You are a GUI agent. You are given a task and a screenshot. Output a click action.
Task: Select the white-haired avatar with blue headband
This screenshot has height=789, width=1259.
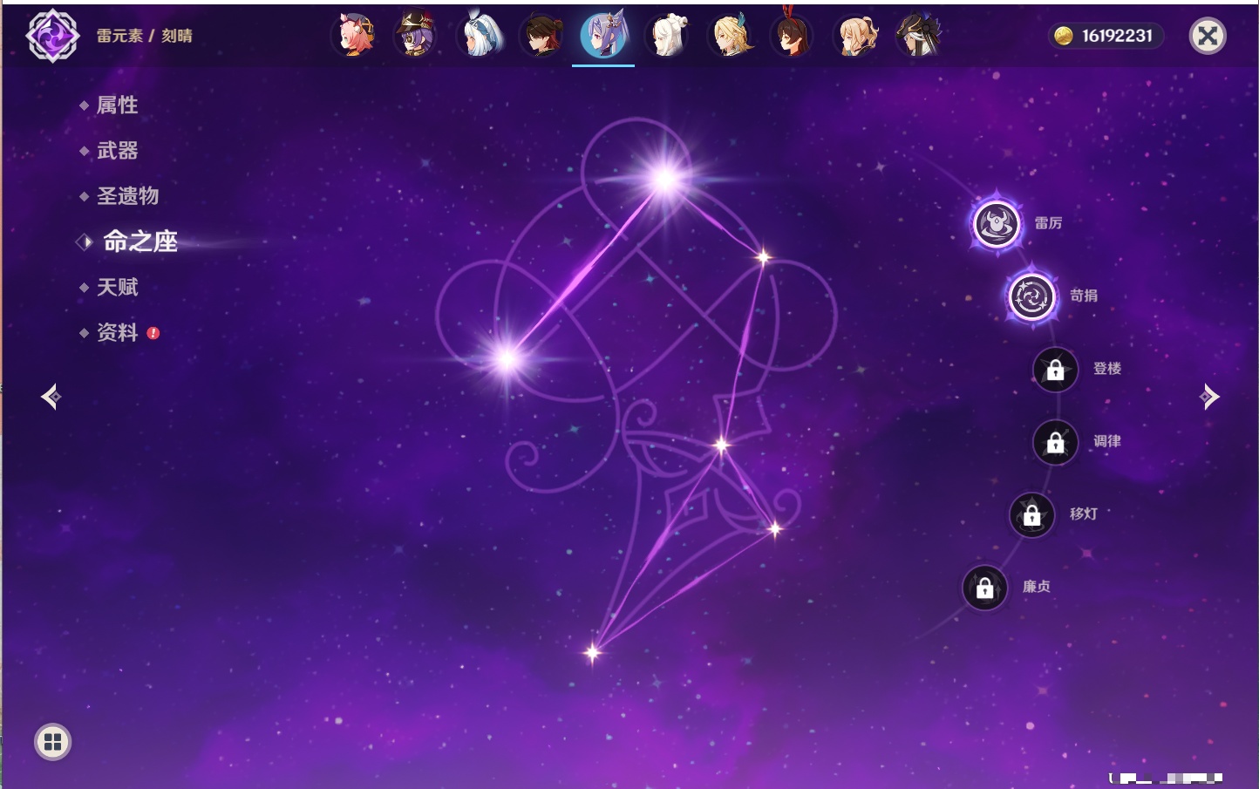(x=480, y=36)
